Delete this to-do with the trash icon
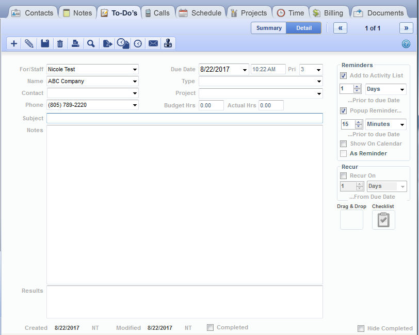419x335 pixels. click(60, 43)
